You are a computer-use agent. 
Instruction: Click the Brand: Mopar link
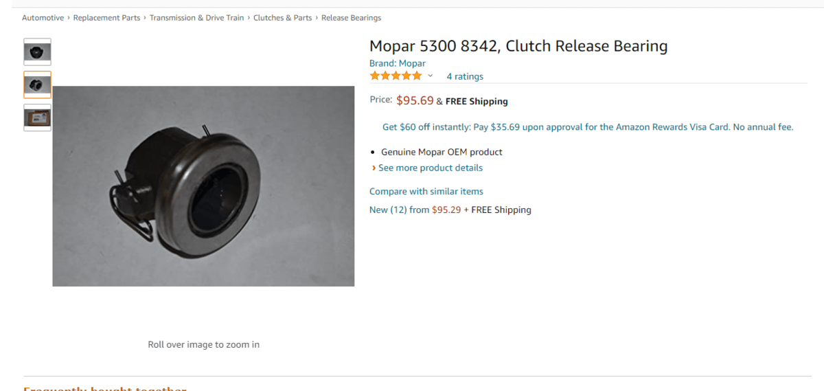point(398,63)
